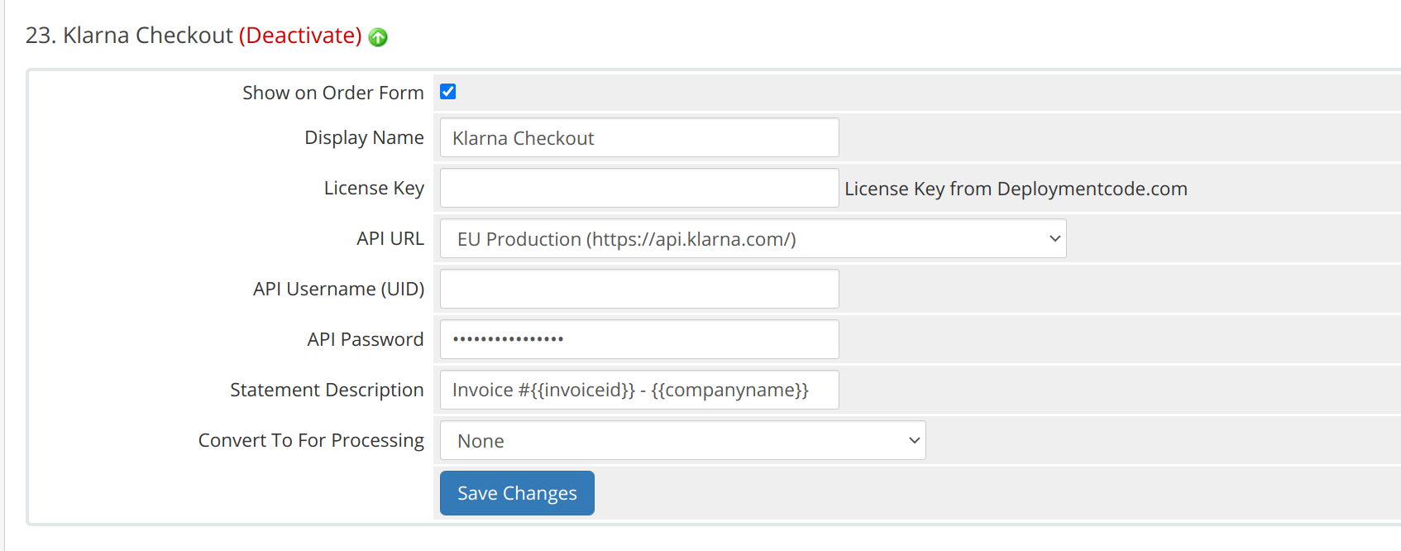Viewport: 1401px width, 551px height.
Task: Click the 'API URL' label
Action: [390, 238]
